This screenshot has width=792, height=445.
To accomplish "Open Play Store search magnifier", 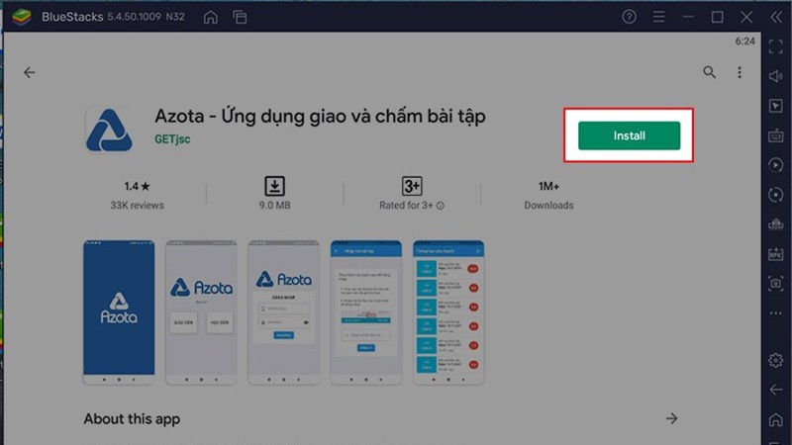I will coord(709,72).
